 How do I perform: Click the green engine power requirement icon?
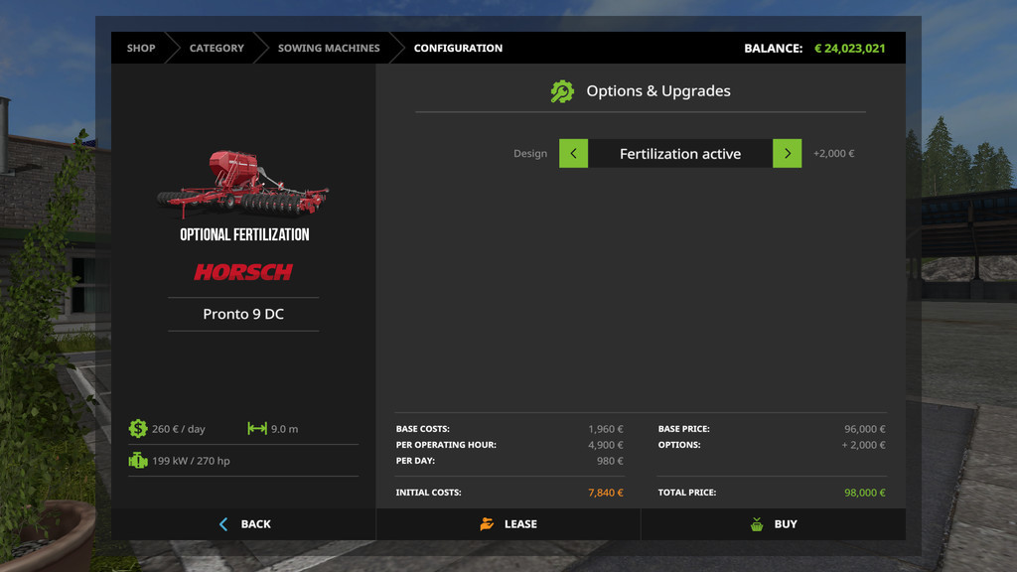coord(138,461)
